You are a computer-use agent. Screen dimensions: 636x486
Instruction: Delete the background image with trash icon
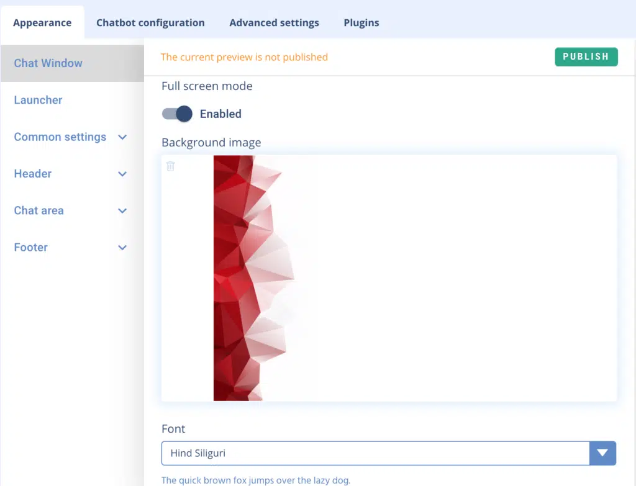[x=171, y=166]
